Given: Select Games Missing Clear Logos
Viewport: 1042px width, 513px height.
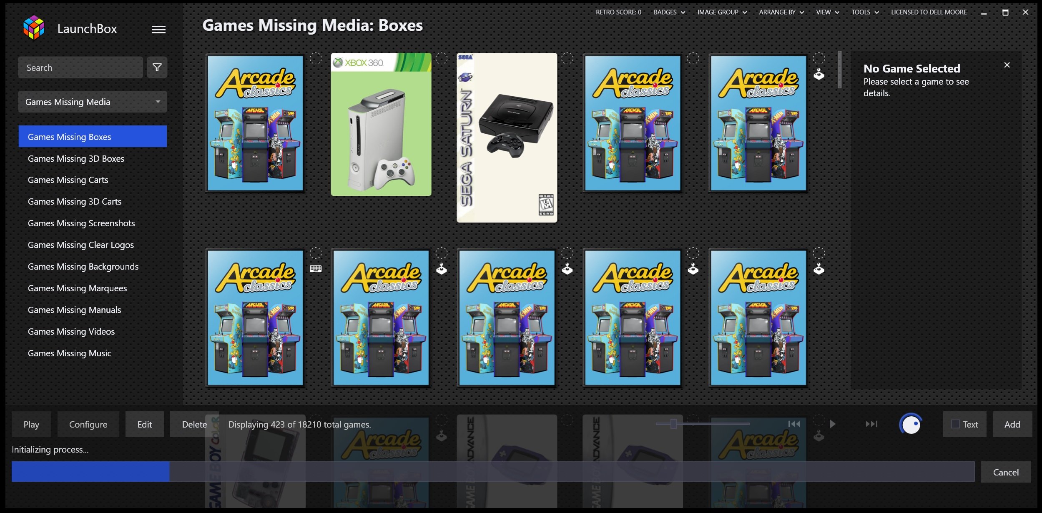Looking at the screenshot, I should 93,245.
